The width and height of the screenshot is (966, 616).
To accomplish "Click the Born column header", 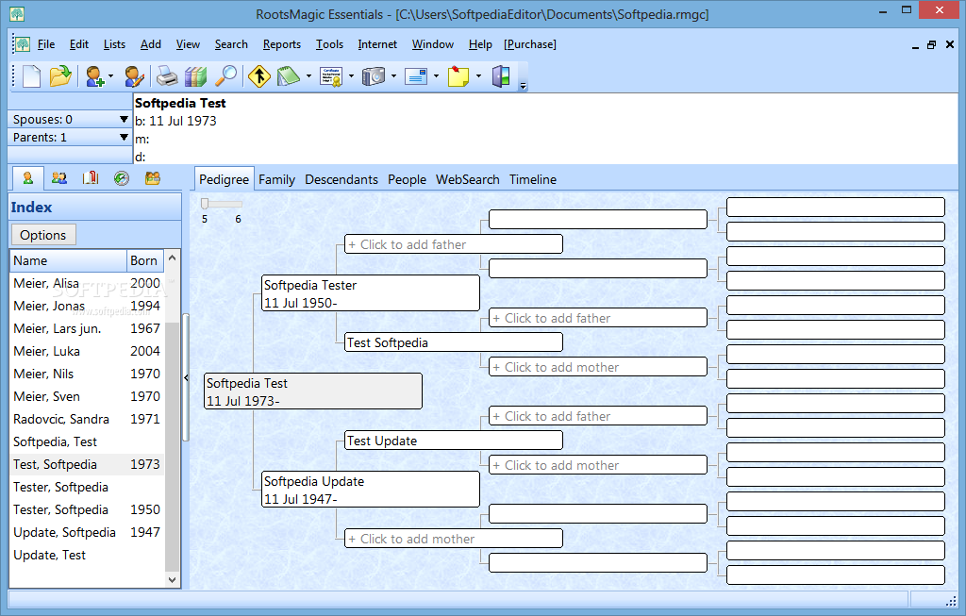I will click(145, 260).
